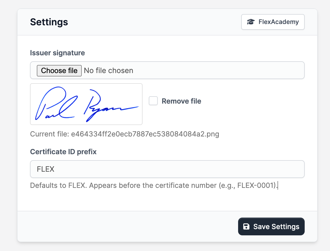Viewport: 330px width, 251px height.
Task: Click the Certificate ID prefix label
Action: pos(63,152)
